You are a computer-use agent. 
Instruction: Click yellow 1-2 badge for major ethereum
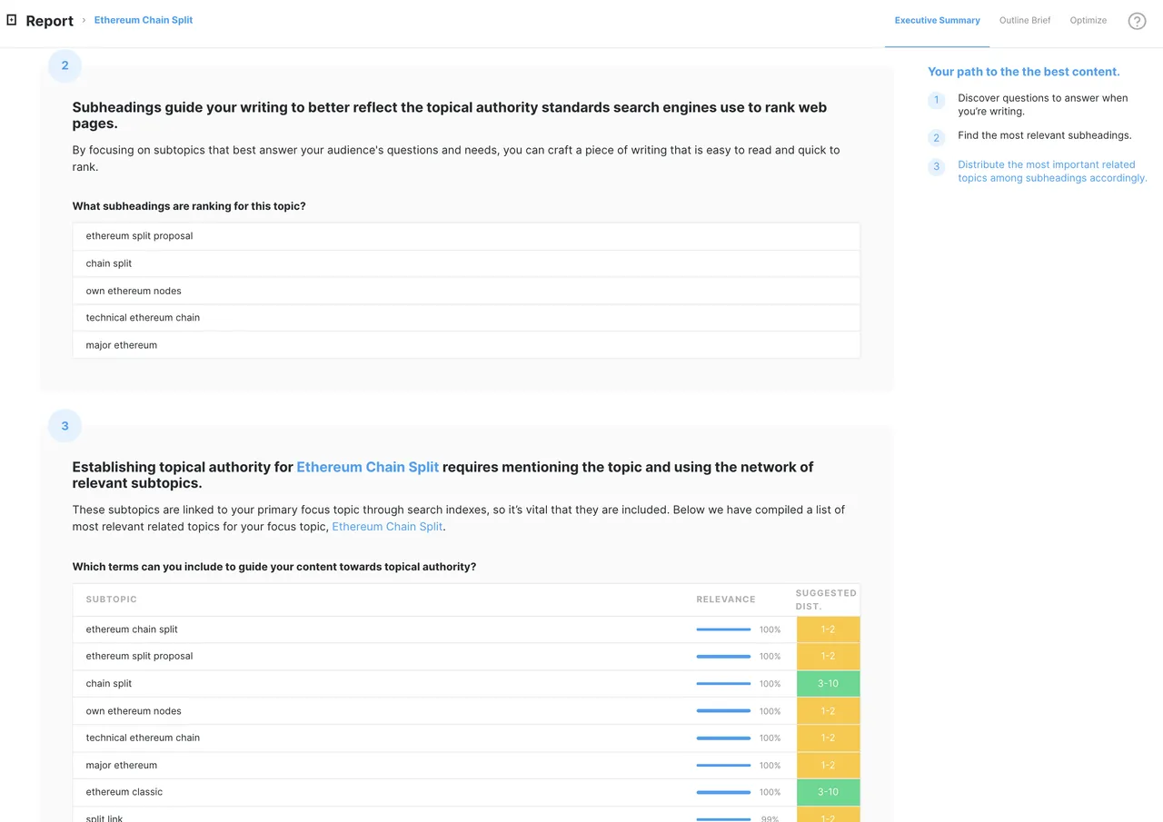[x=828, y=765]
